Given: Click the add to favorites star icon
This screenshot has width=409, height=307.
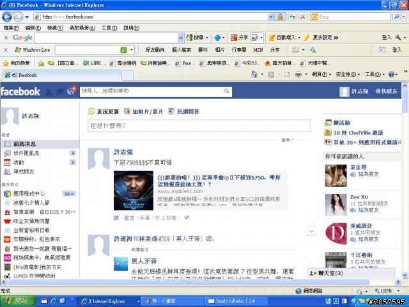Looking at the screenshot, I should point(41,63).
